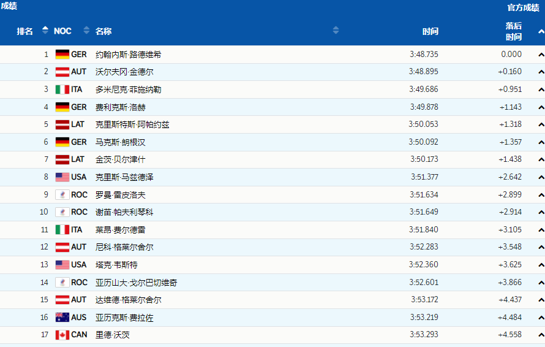Click the 官方成绩 label
545x347 pixels.
click(523, 7)
